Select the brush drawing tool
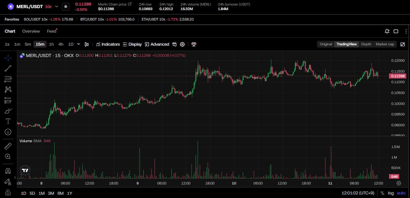 pos(8,111)
